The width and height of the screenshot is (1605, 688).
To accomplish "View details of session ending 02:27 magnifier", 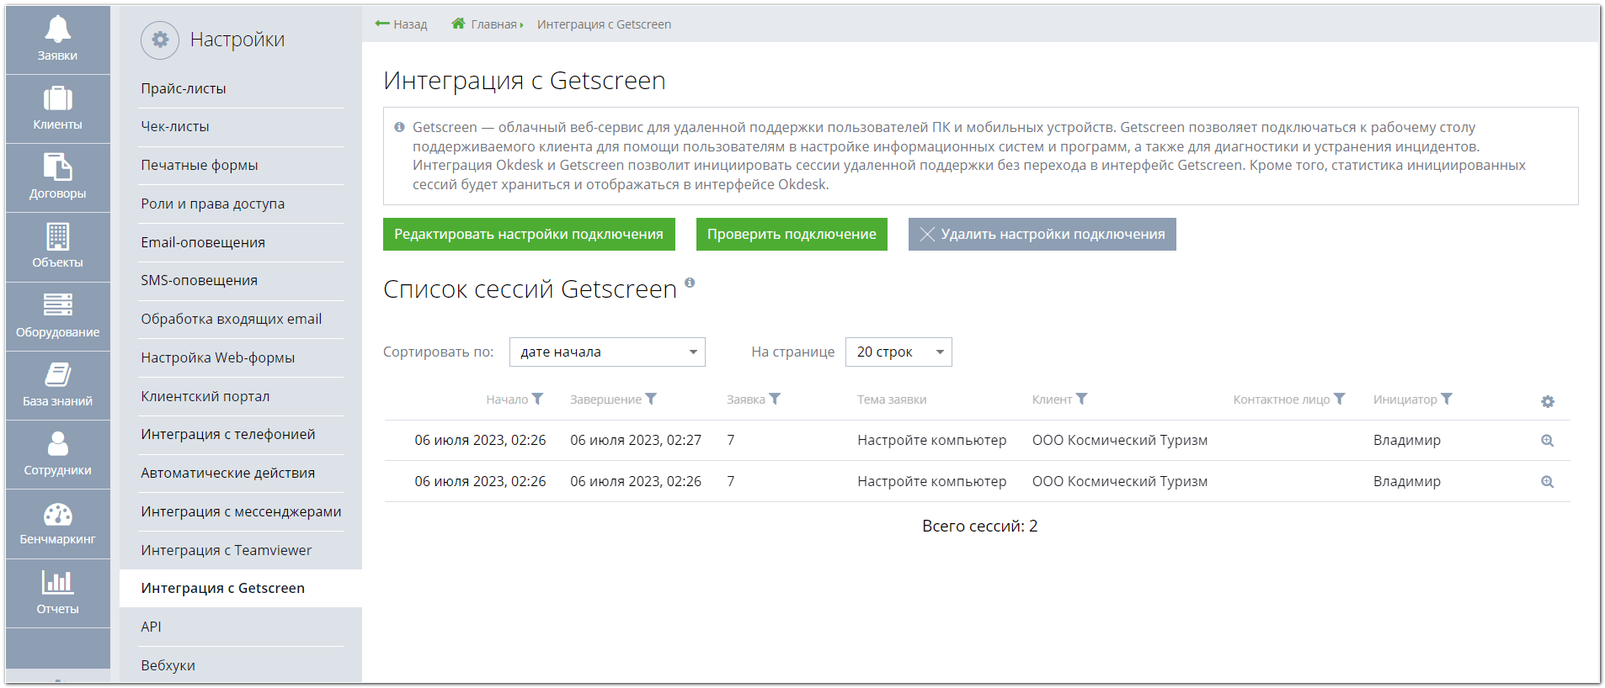I will 1548,441.
